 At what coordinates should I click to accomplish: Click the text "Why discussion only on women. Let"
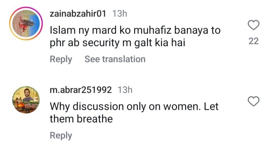click(134, 107)
